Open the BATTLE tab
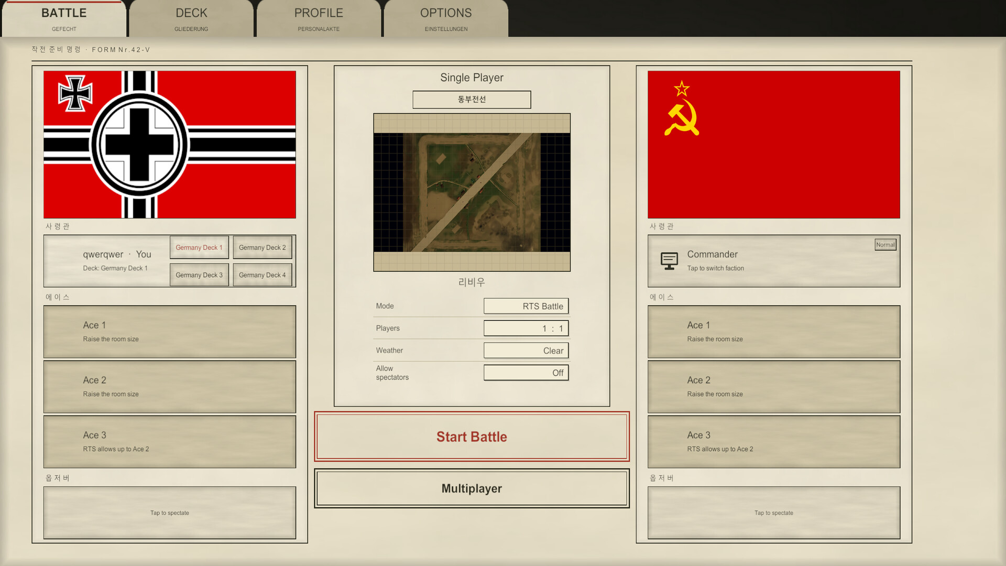The image size is (1006, 566). (64, 19)
